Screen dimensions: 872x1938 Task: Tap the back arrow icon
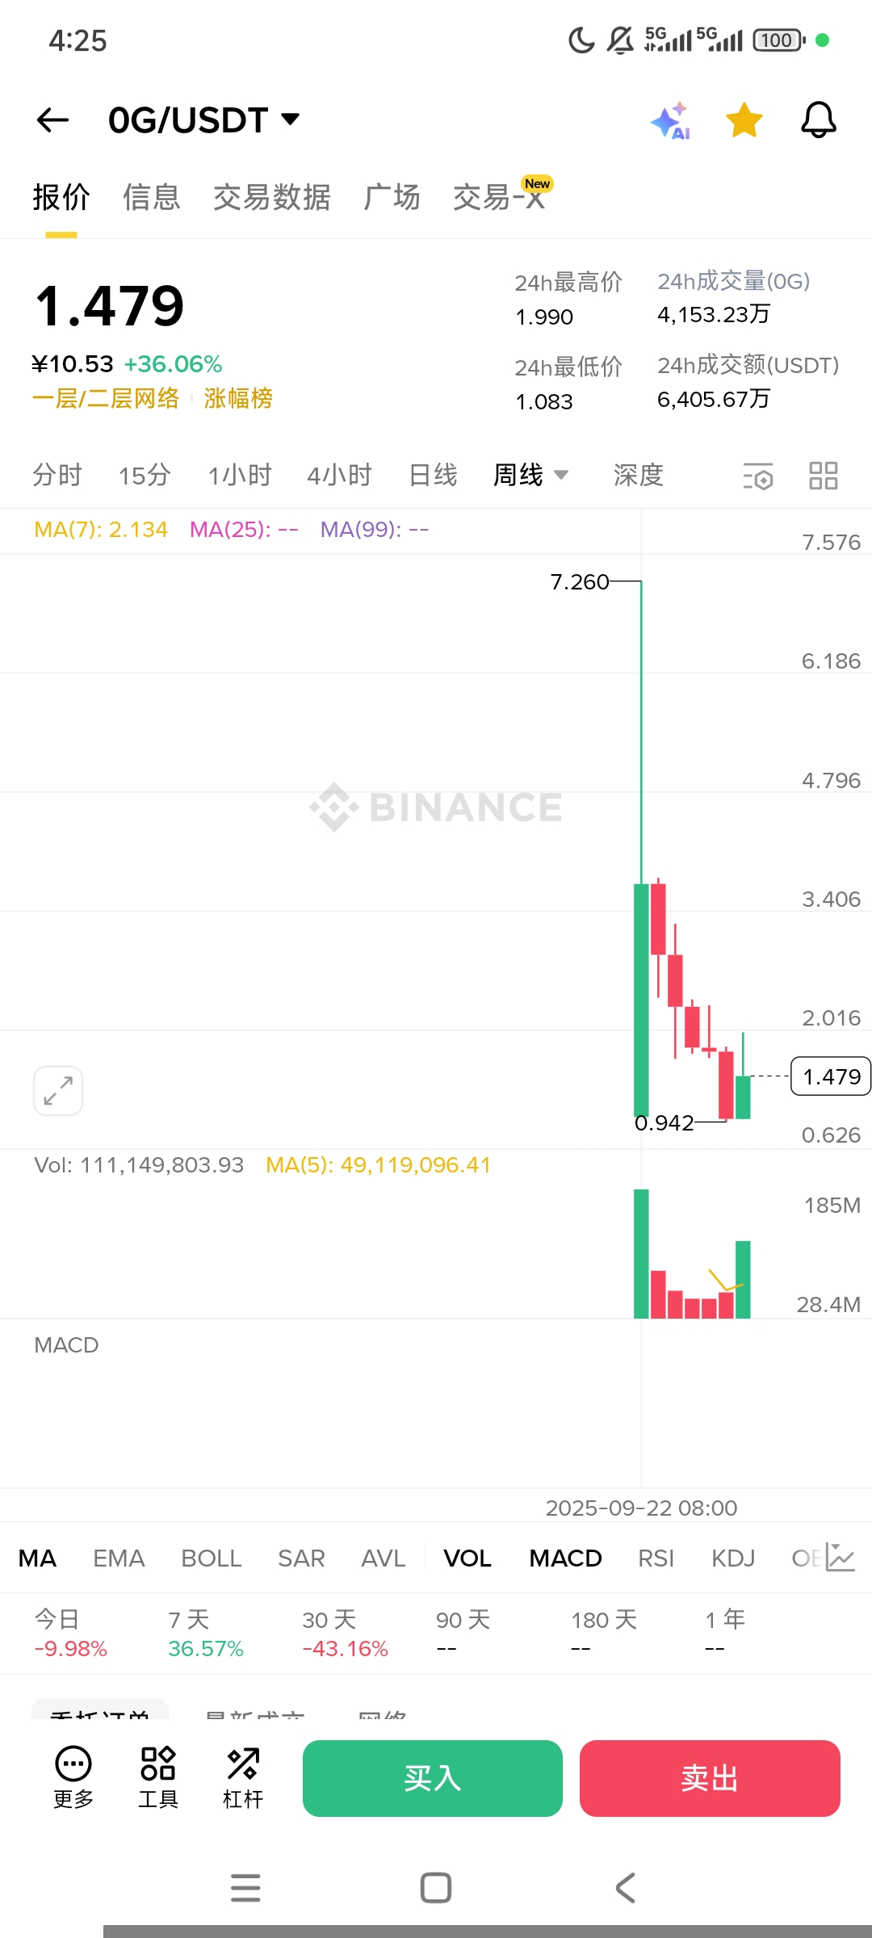pyautogui.click(x=53, y=120)
